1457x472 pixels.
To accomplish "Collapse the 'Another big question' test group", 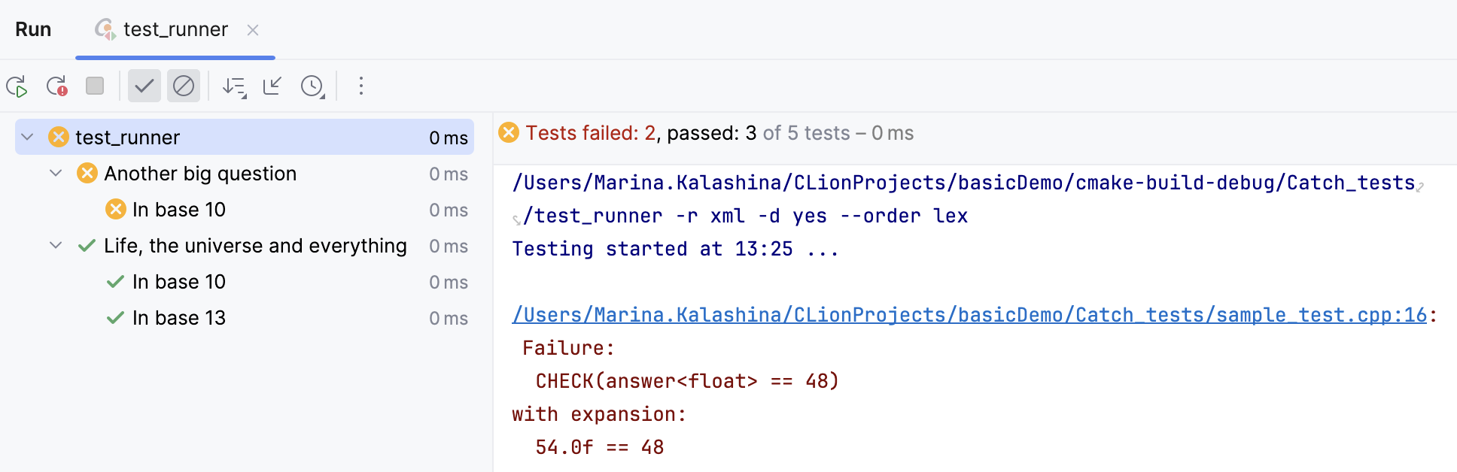I will 54,173.
